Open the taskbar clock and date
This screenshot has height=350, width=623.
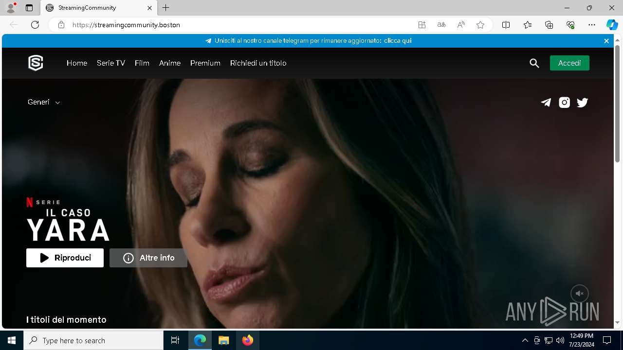pyautogui.click(x=582, y=340)
